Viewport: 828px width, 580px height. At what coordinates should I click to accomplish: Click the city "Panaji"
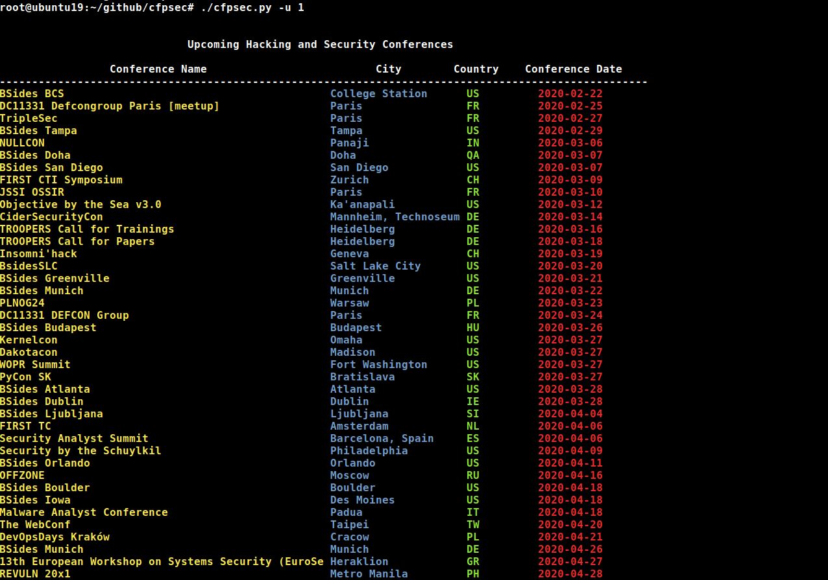tap(350, 143)
